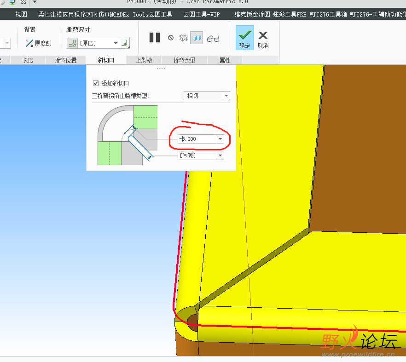The width and height of the screenshot is (406, 362).
Task: Open the 实时仿真 ribbon tab
Action: coord(98,15)
